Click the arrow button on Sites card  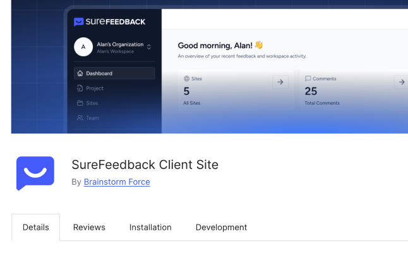pyautogui.click(x=280, y=82)
